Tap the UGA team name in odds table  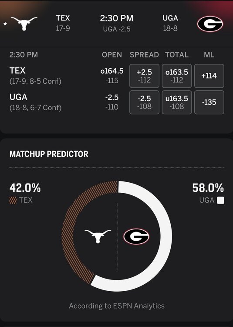tap(18, 97)
